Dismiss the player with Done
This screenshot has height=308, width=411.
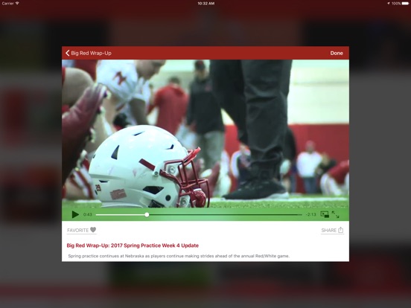point(337,53)
